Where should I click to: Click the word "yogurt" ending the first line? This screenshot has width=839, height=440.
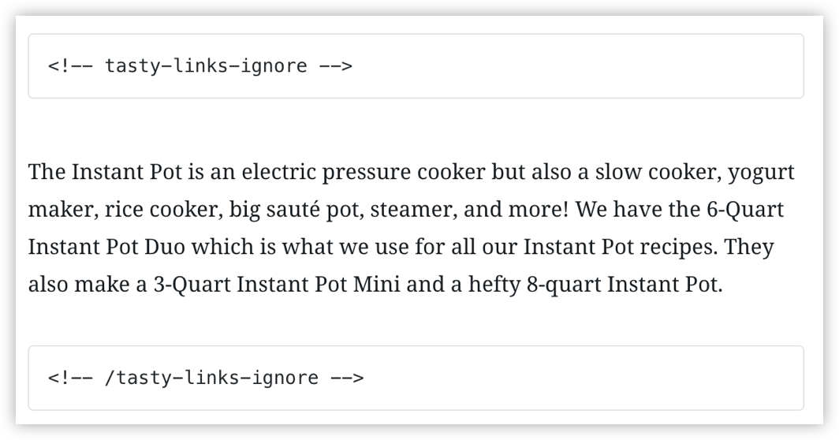[x=762, y=173]
